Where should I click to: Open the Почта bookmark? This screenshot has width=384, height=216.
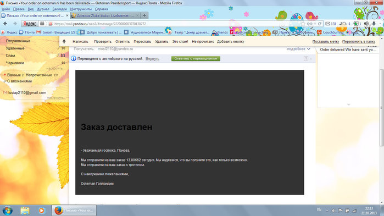tap(27, 32)
